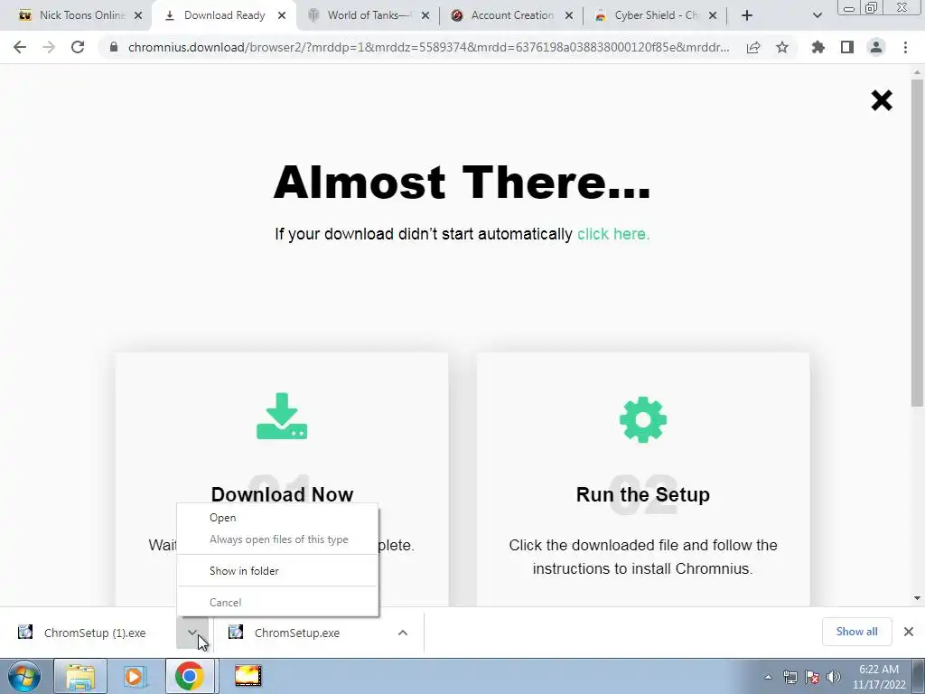Open the Extensions puzzle icon
925x694 pixels.
click(818, 47)
